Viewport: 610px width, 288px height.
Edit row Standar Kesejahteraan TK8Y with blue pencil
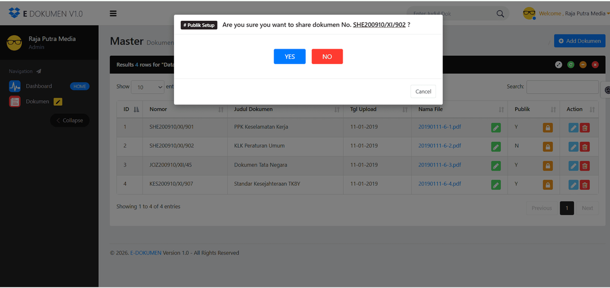574,185
